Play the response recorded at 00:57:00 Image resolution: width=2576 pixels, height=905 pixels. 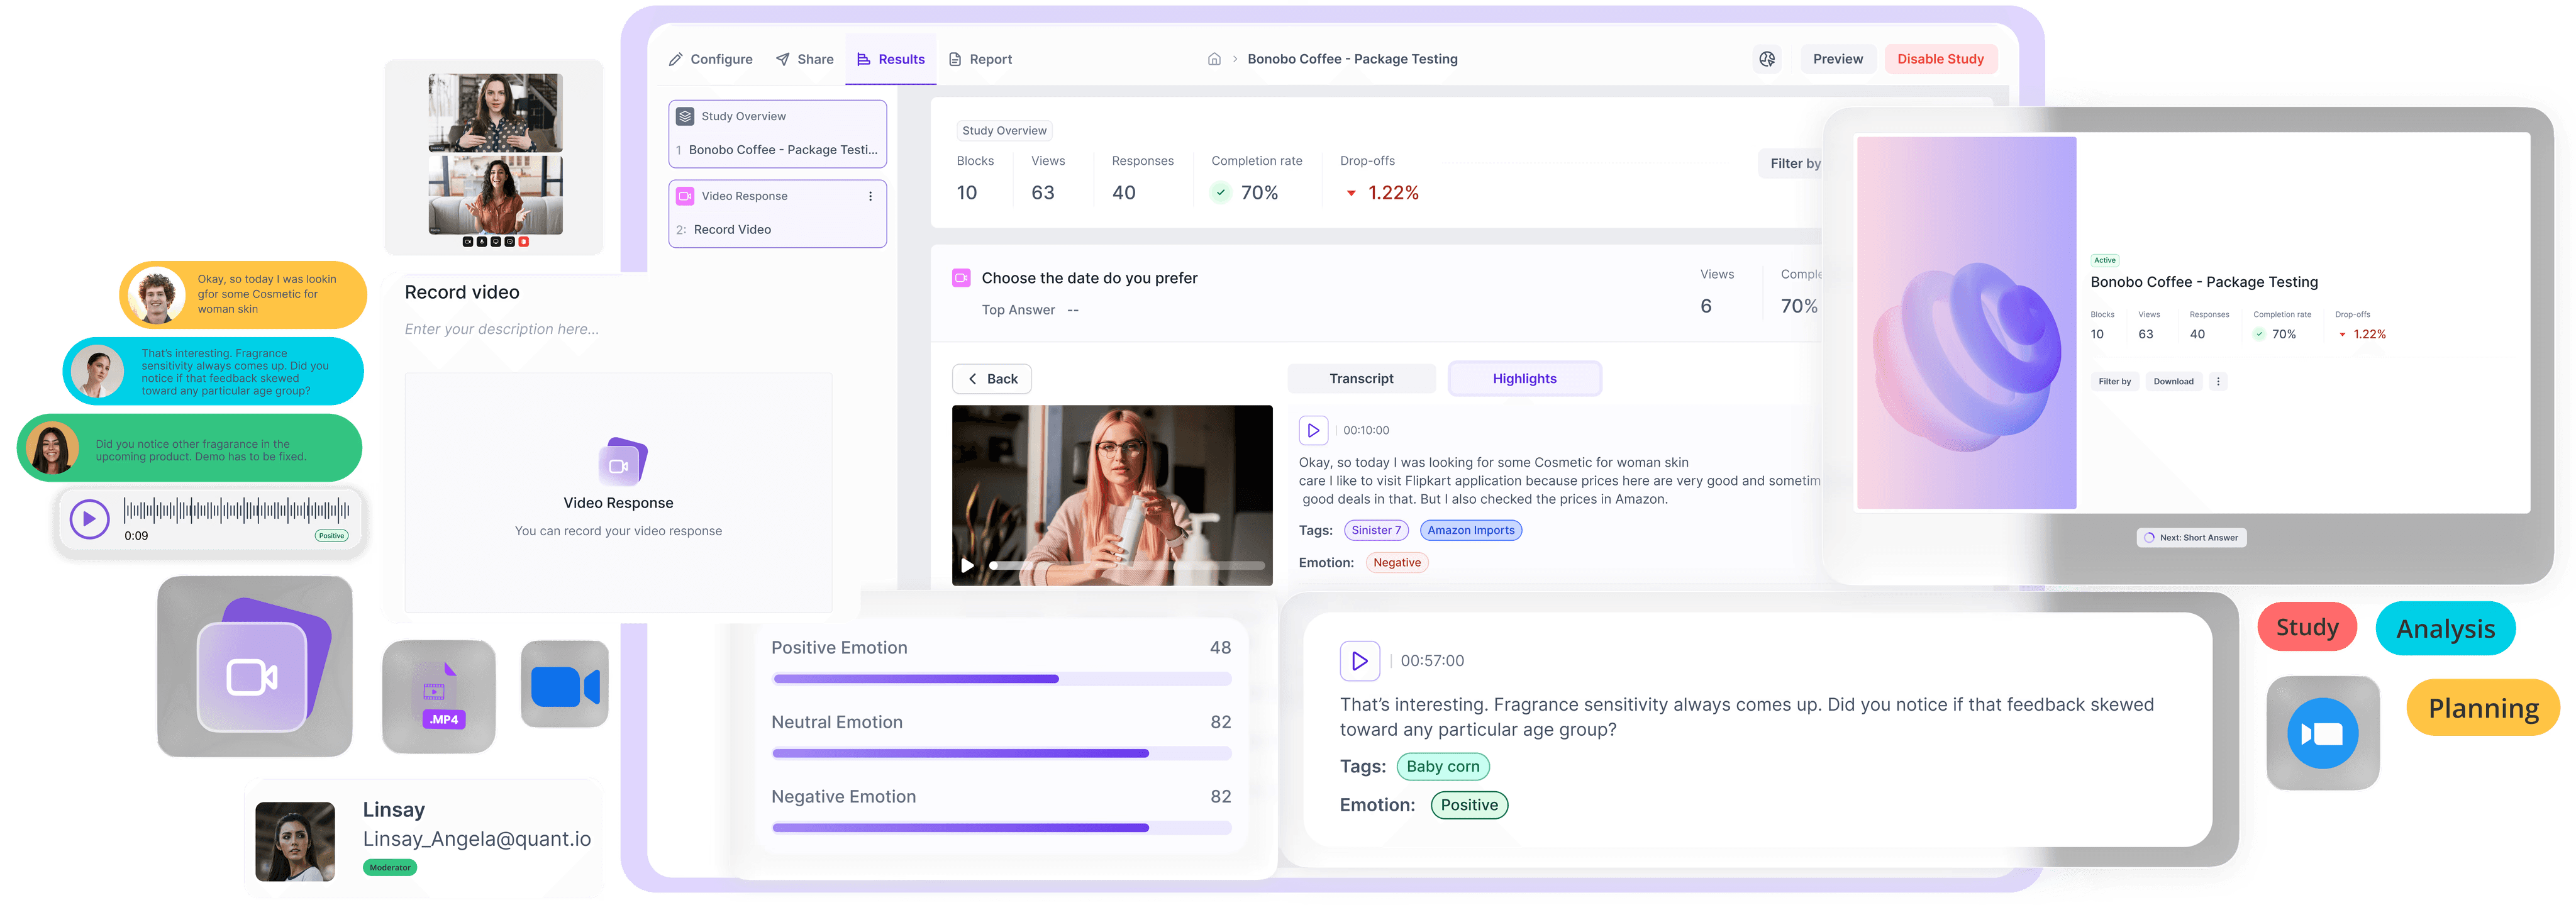click(1360, 660)
